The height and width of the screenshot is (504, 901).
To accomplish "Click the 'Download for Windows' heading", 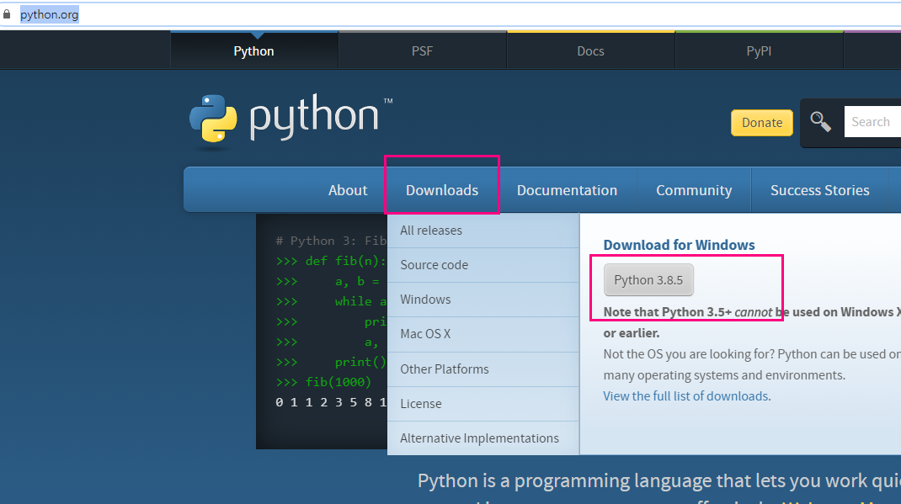I will [680, 245].
